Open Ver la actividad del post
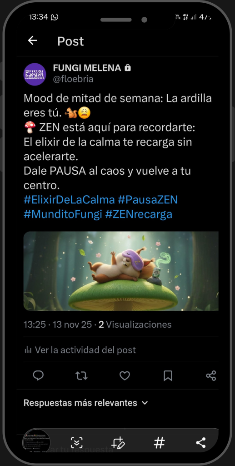Image resolution: width=235 pixels, height=466 pixels. 80,350
